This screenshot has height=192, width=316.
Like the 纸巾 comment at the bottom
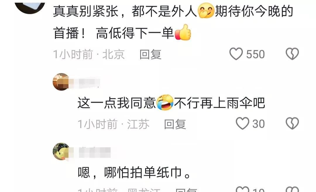tap(243, 189)
